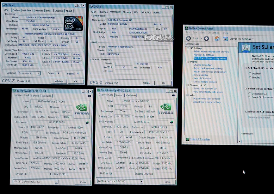Click the Forward arrow in NVIDIA Control Panel

coord(206,39)
